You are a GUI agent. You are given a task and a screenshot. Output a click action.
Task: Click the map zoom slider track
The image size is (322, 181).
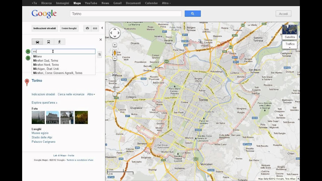115,76
